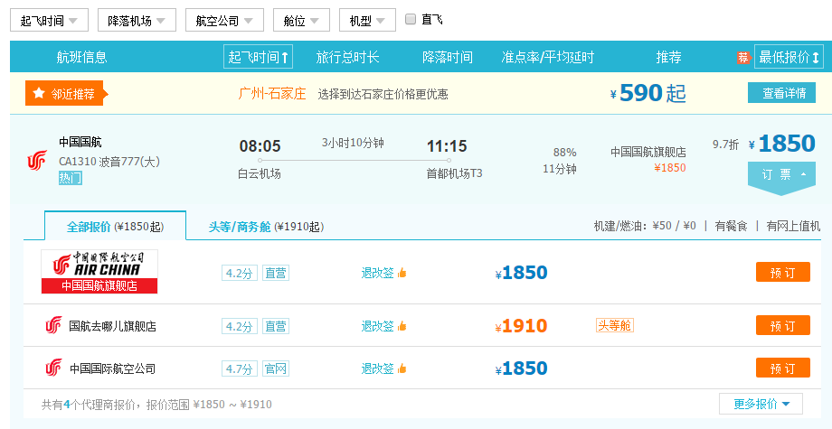Select the 全部报价 tab
The image size is (832, 429).
115,226
